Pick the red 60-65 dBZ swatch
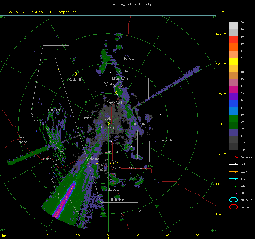The height and width of the screenshot is (239, 255). point(233,40)
